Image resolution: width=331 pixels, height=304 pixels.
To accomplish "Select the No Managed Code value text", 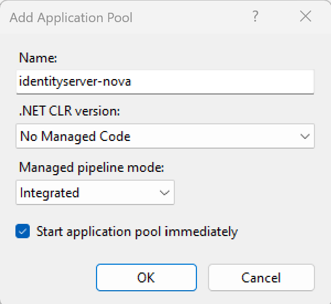I will (75, 136).
